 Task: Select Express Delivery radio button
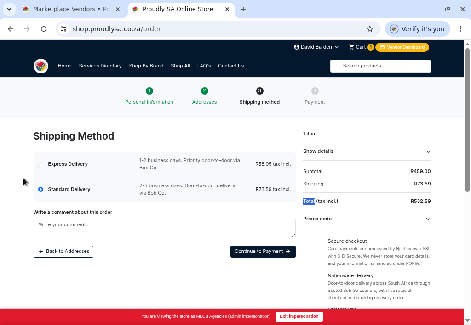(41, 164)
